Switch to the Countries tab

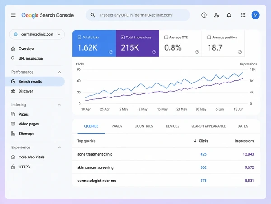pos(144,126)
